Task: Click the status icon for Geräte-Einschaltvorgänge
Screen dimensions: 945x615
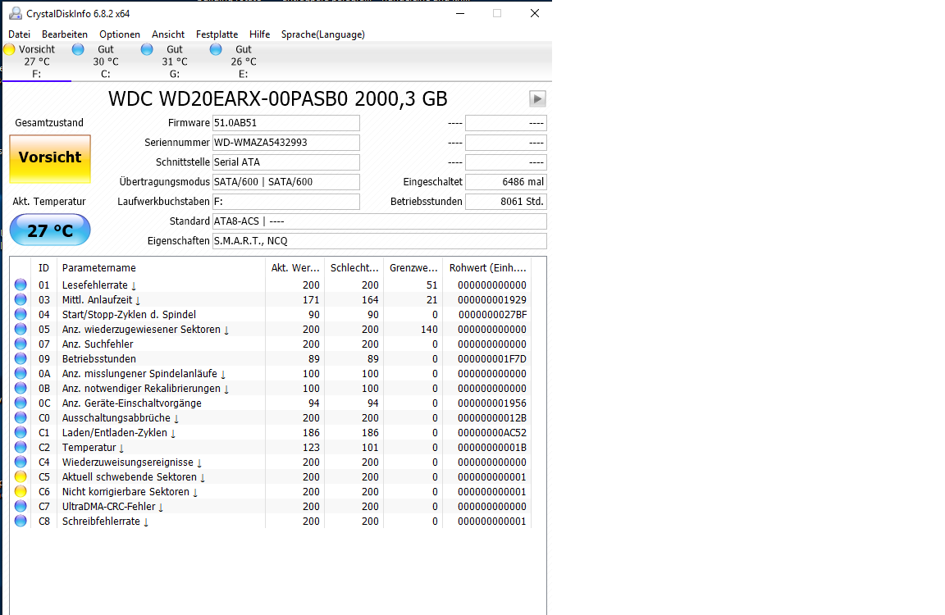Action: 21,403
